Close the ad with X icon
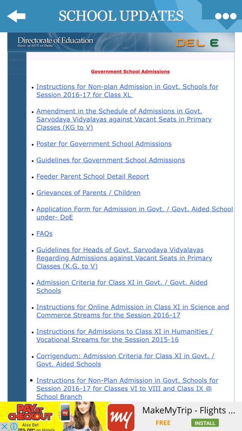 pos(4,426)
